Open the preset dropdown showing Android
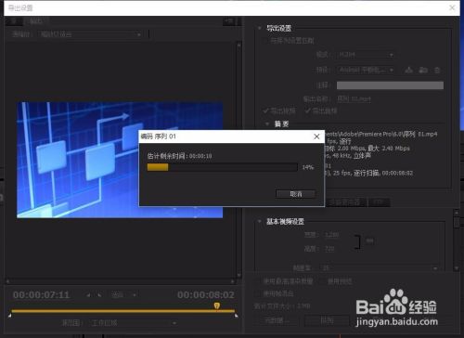Viewport: 464px width, 338px height. pos(366,70)
